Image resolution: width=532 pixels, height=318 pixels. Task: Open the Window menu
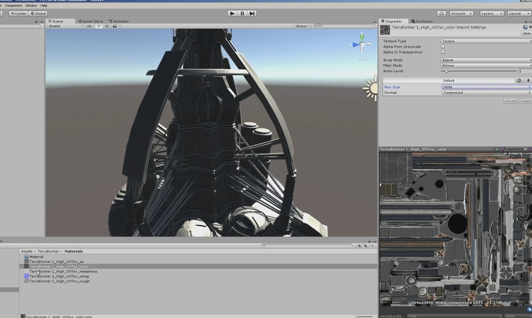[31, 6]
